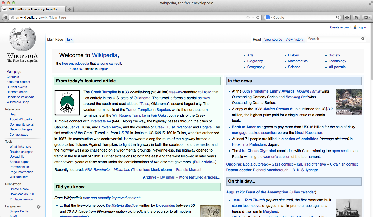Click the Bank of America link
This screenshot has width=373, height=217.
(x=246, y=127)
